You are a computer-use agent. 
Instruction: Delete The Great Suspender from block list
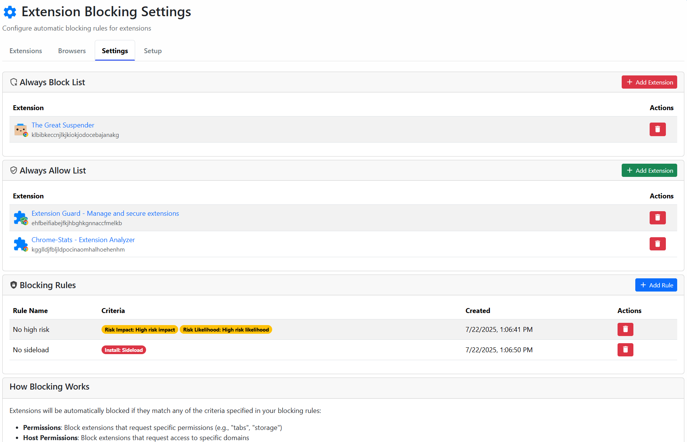click(x=657, y=129)
